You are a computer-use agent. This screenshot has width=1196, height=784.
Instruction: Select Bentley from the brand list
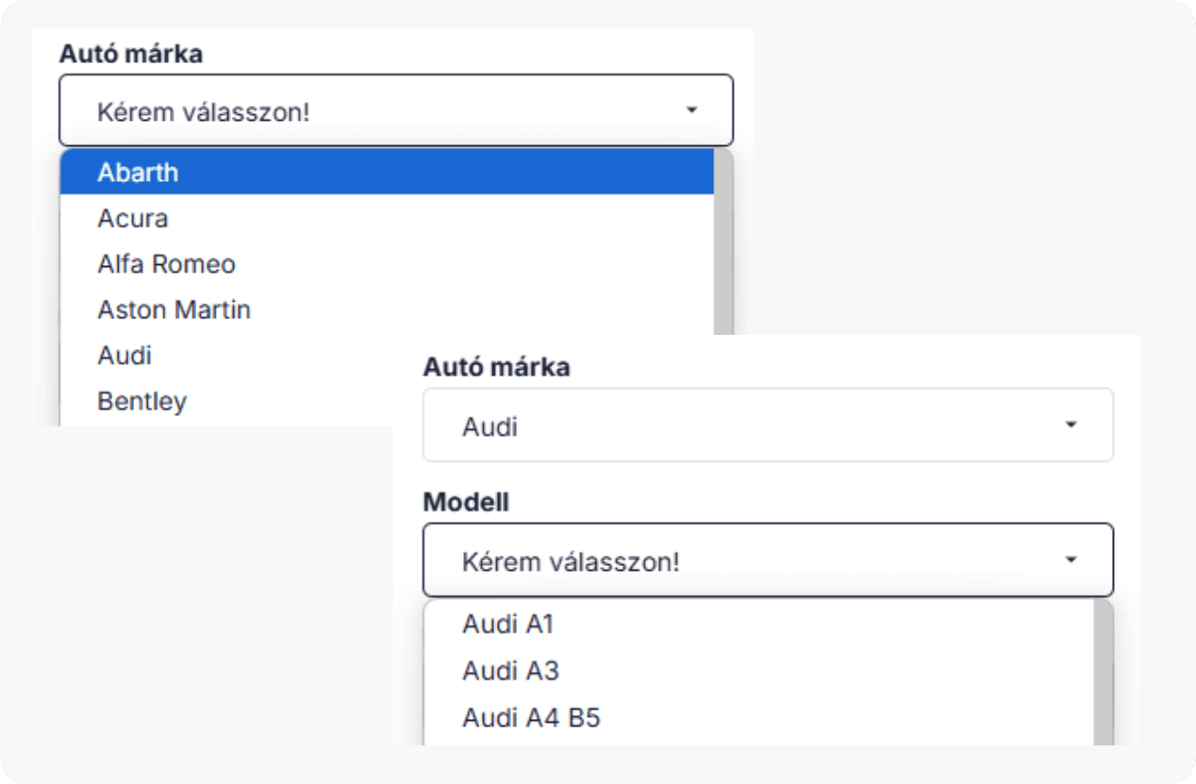142,401
